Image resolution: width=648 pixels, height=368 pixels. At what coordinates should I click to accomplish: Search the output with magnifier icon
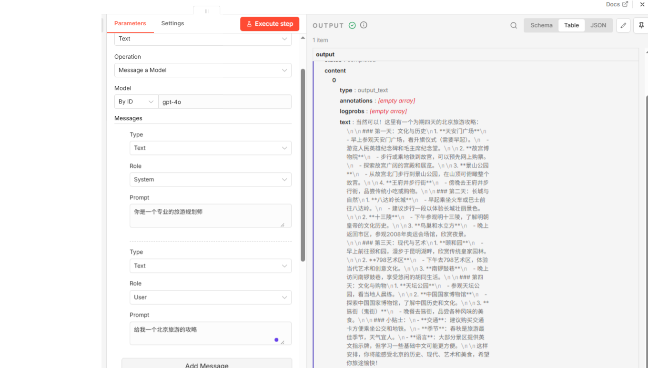[x=514, y=26]
